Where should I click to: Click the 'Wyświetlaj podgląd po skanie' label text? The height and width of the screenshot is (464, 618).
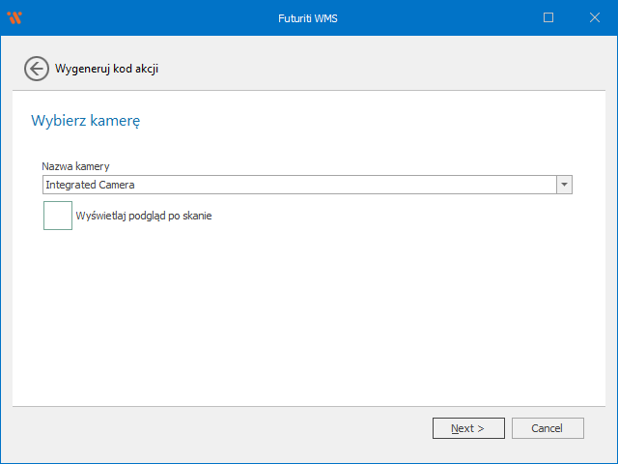pyautogui.click(x=143, y=217)
